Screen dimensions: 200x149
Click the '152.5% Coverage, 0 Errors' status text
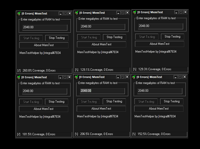click(154, 134)
